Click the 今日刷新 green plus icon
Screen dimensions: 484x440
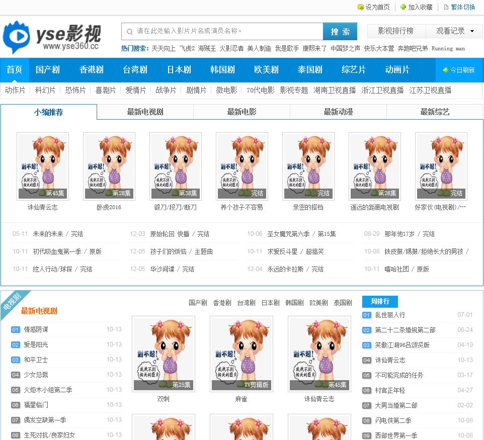point(445,70)
